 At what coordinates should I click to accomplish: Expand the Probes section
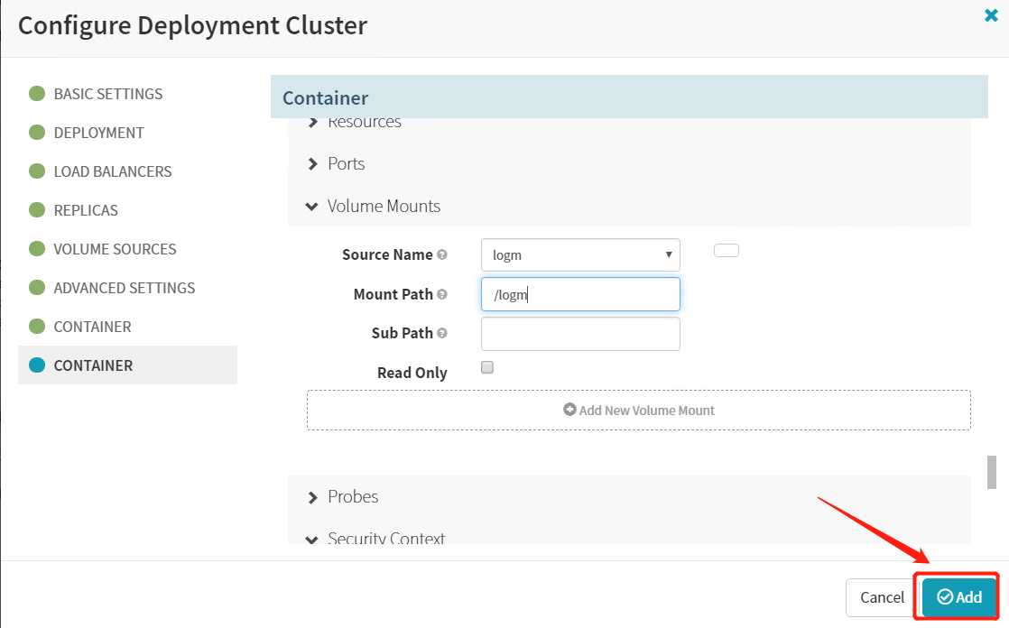point(352,496)
